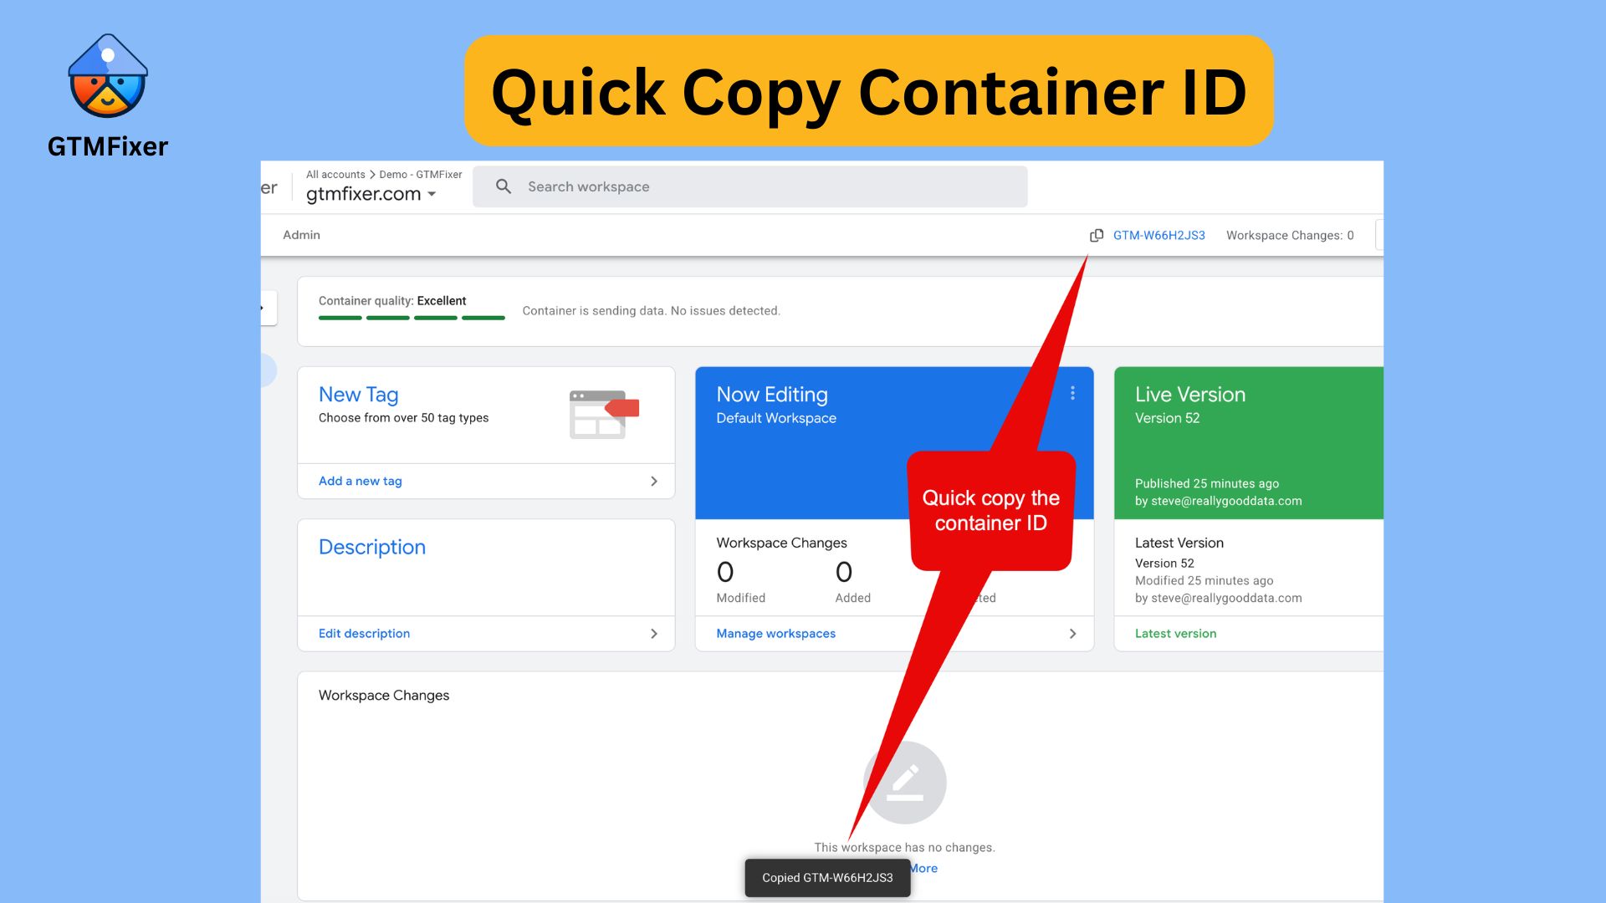Click the All accounts breadcrumb

(x=335, y=175)
